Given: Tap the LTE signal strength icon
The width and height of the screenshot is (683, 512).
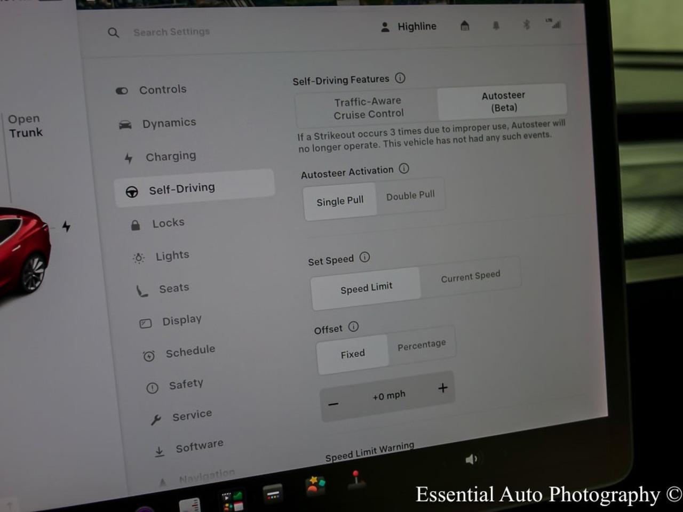Looking at the screenshot, I should click(x=553, y=23).
